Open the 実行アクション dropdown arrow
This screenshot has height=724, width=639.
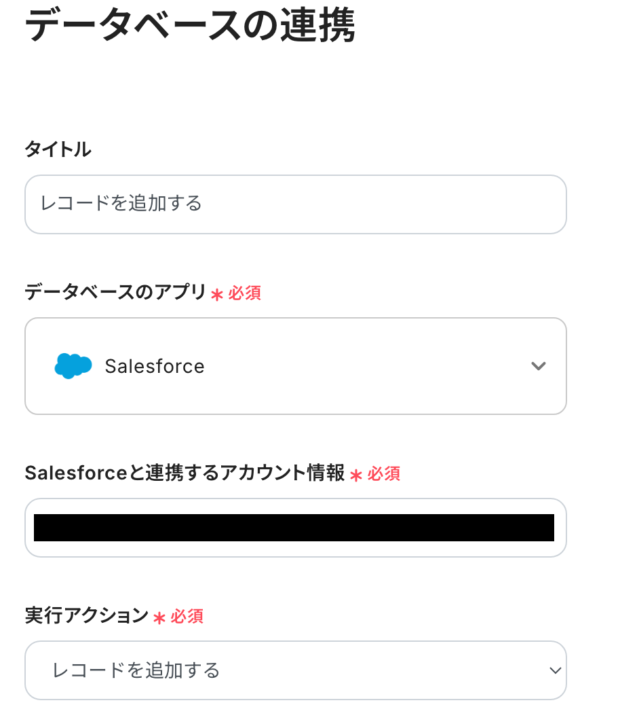pyautogui.click(x=555, y=670)
